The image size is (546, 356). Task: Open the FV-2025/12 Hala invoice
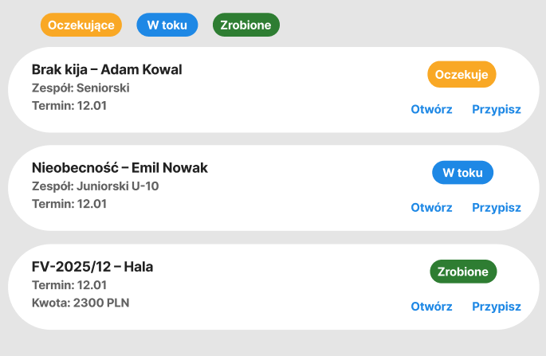431,307
